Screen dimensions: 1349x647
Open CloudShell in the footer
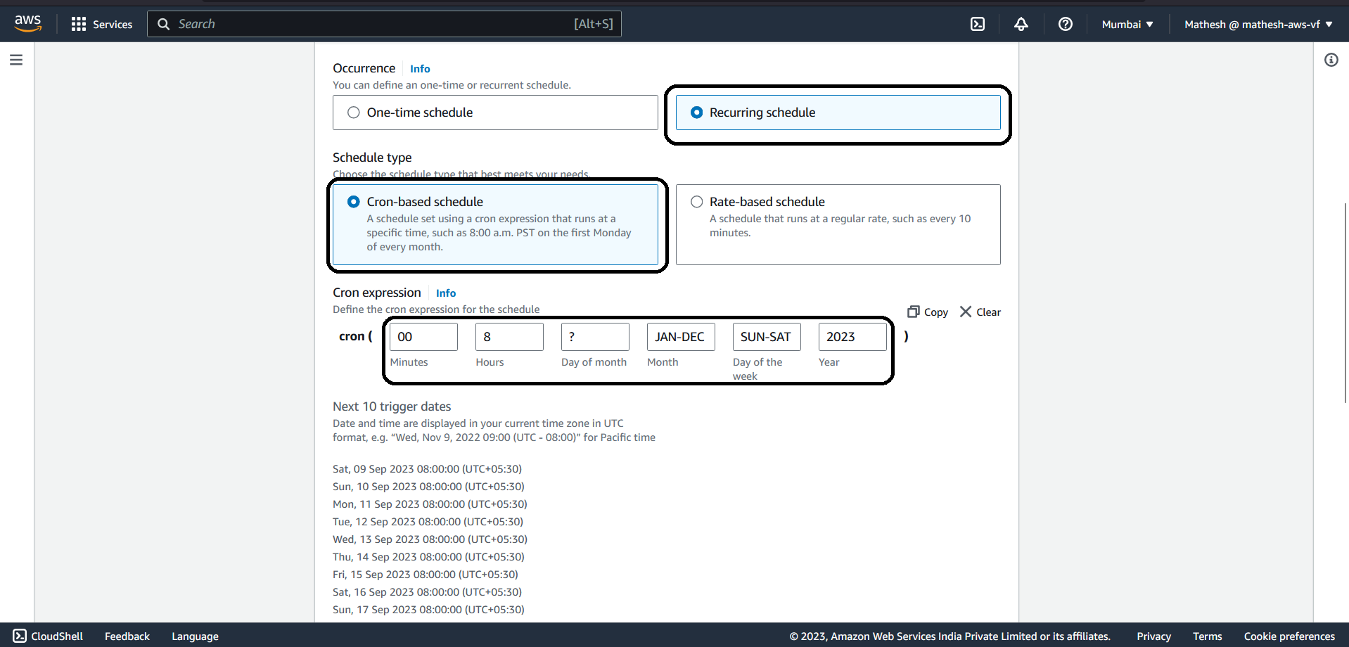(48, 636)
